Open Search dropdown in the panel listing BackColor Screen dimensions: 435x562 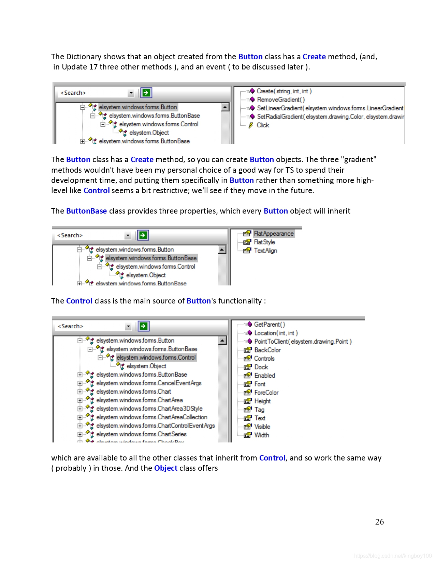click(128, 326)
